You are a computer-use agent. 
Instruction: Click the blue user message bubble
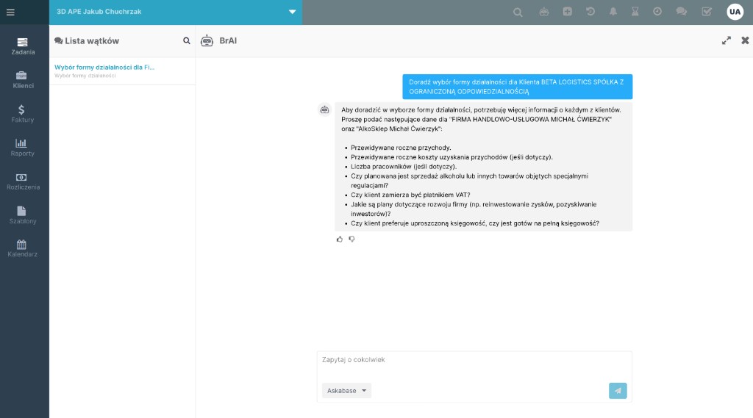coord(517,87)
